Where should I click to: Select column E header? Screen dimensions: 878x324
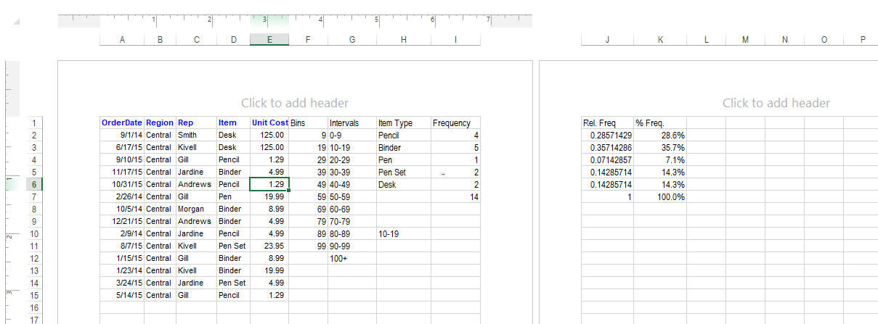tap(269, 40)
